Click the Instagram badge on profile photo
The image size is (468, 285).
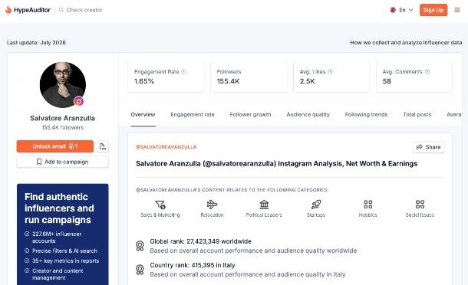(x=79, y=101)
